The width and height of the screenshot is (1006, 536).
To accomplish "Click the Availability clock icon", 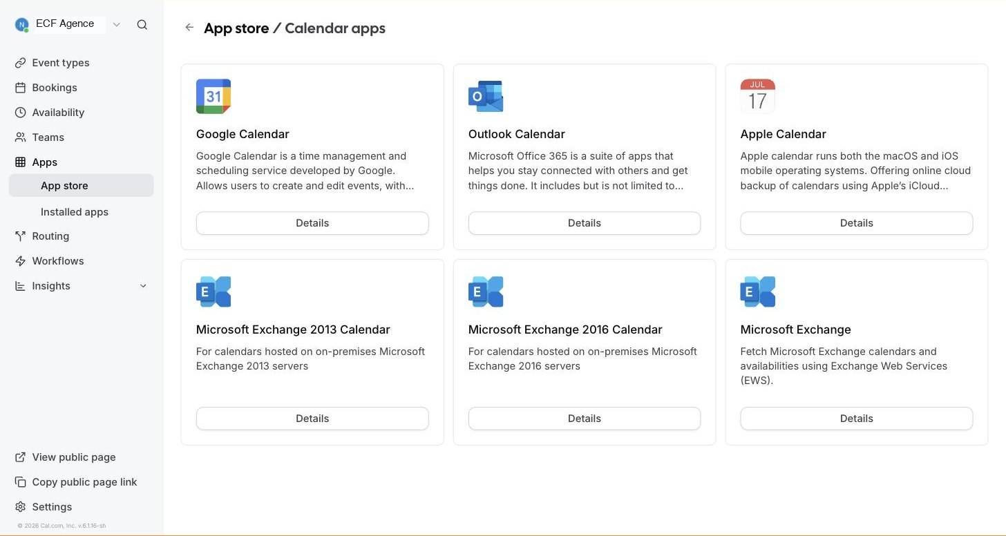I will (21, 113).
